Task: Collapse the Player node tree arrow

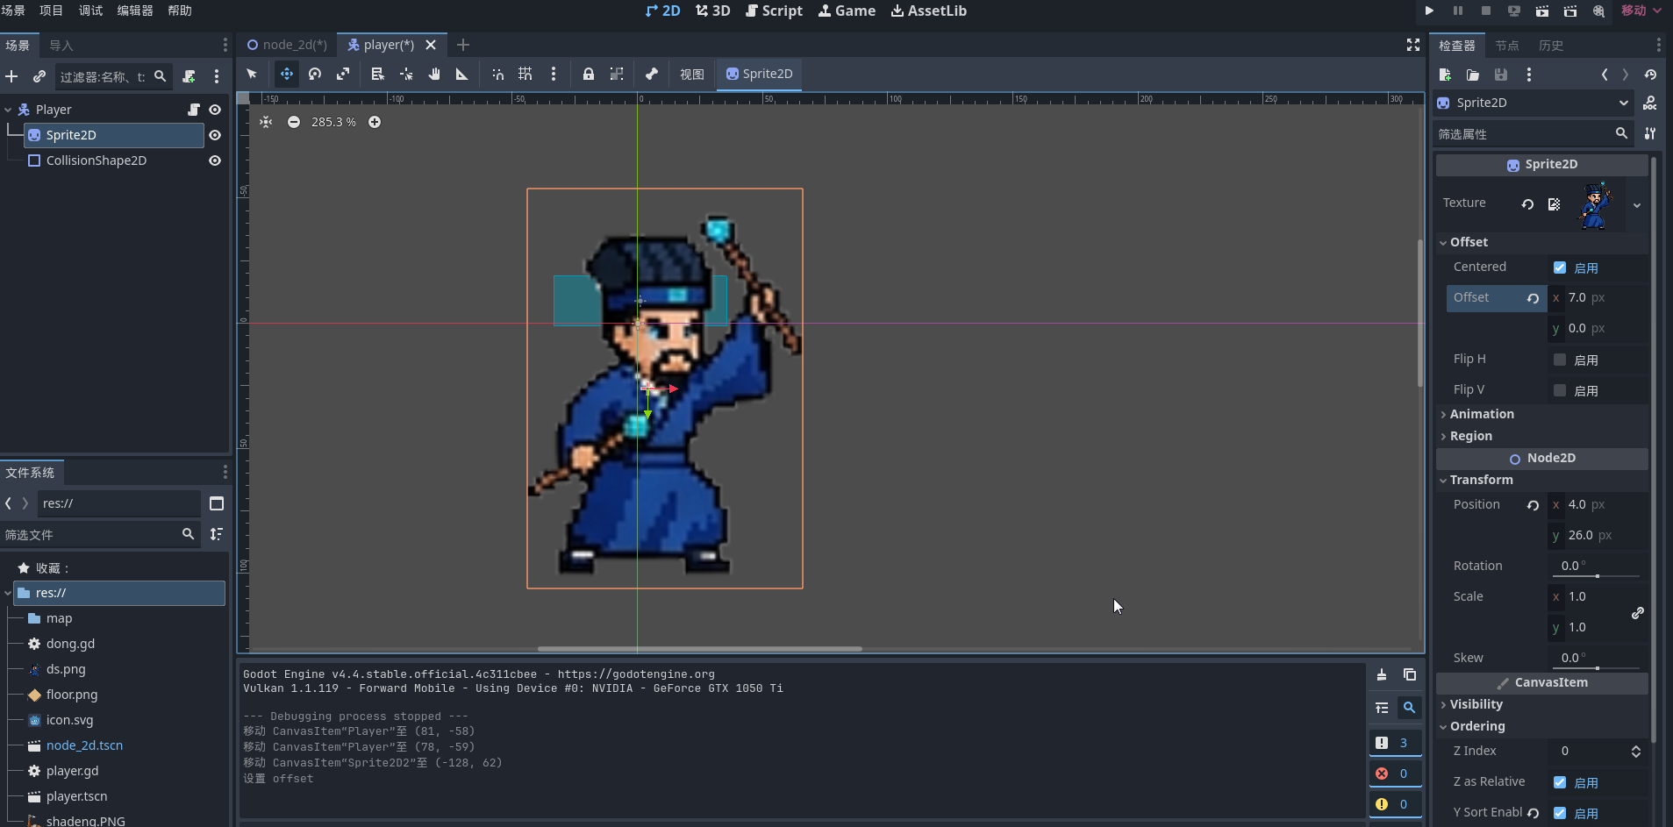Action: click(8, 110)
